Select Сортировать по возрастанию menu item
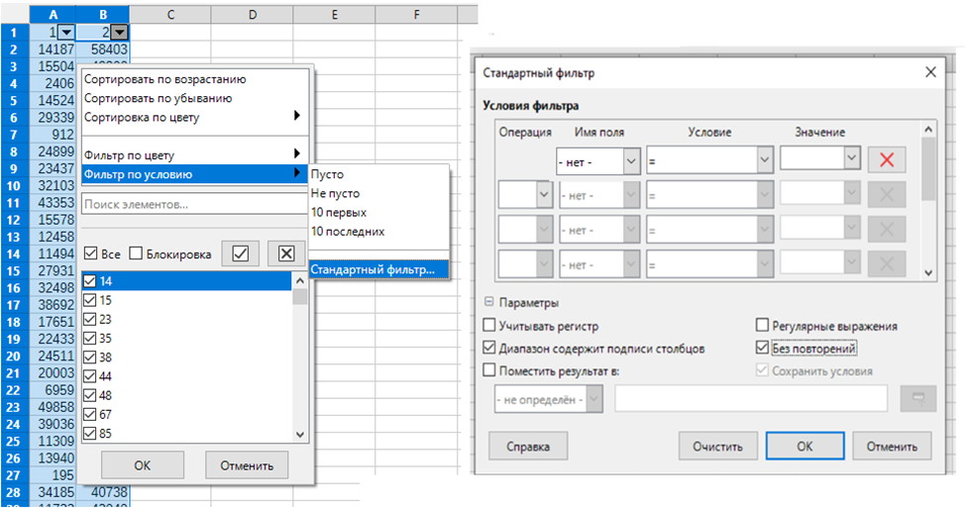Image resolution: width=965 pixels, height=509 pixels. point(164,79)
